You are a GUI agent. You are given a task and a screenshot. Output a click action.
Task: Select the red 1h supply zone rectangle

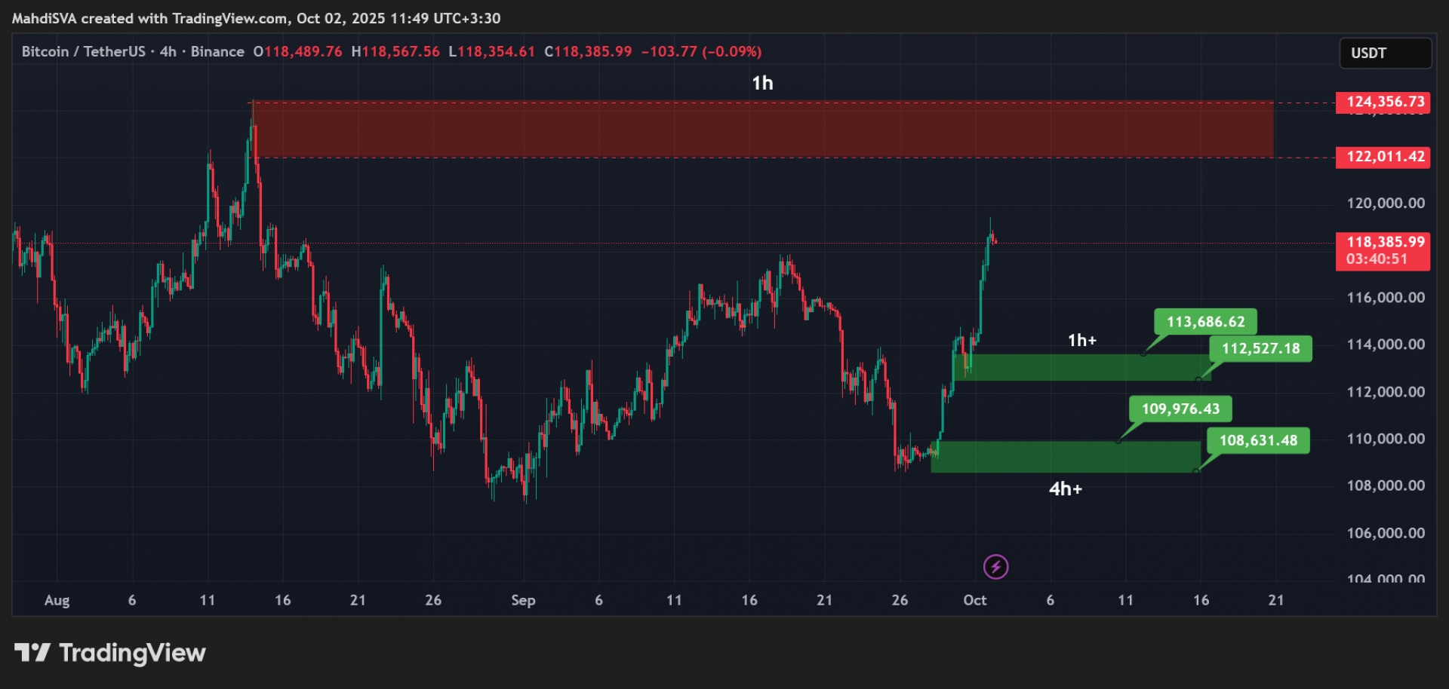(x=762, y=130)
